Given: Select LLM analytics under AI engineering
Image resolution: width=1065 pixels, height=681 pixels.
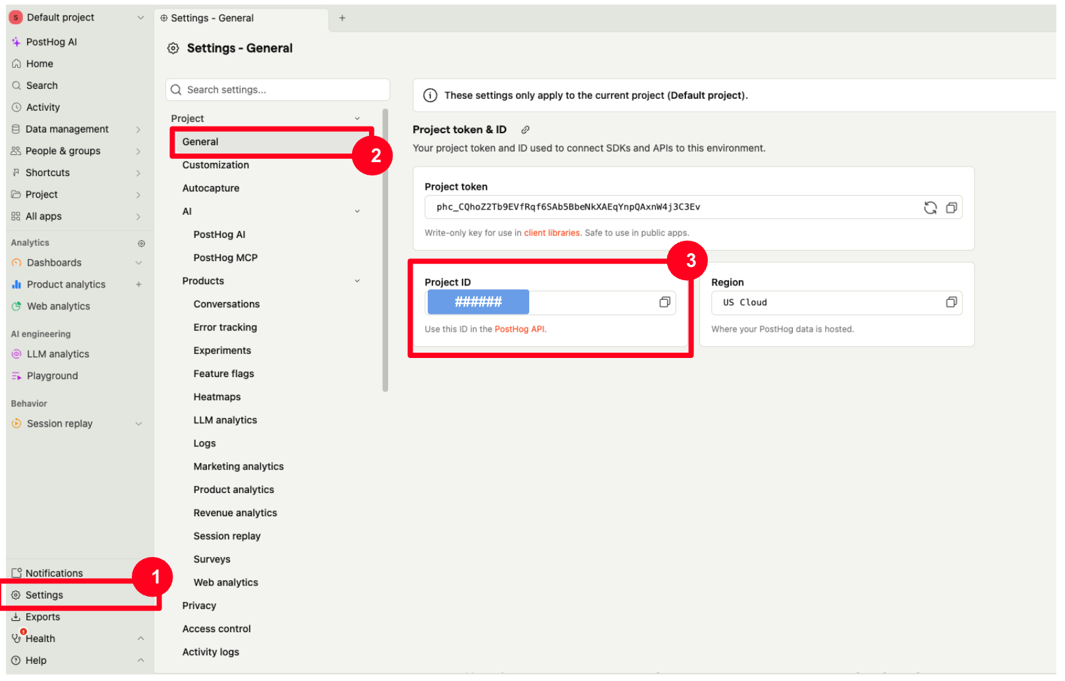Looking at the screenshot, I should [x=58, y=353].
